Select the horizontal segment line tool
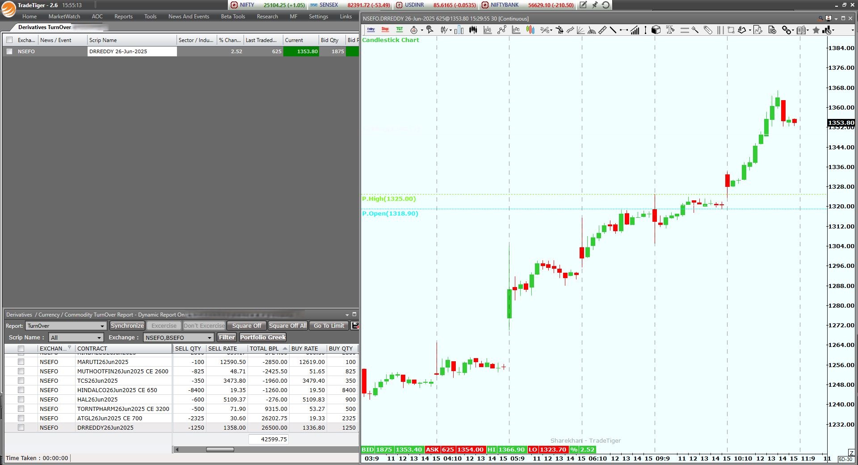This screenshot has width=858, height=465. (x=623, y=30)
